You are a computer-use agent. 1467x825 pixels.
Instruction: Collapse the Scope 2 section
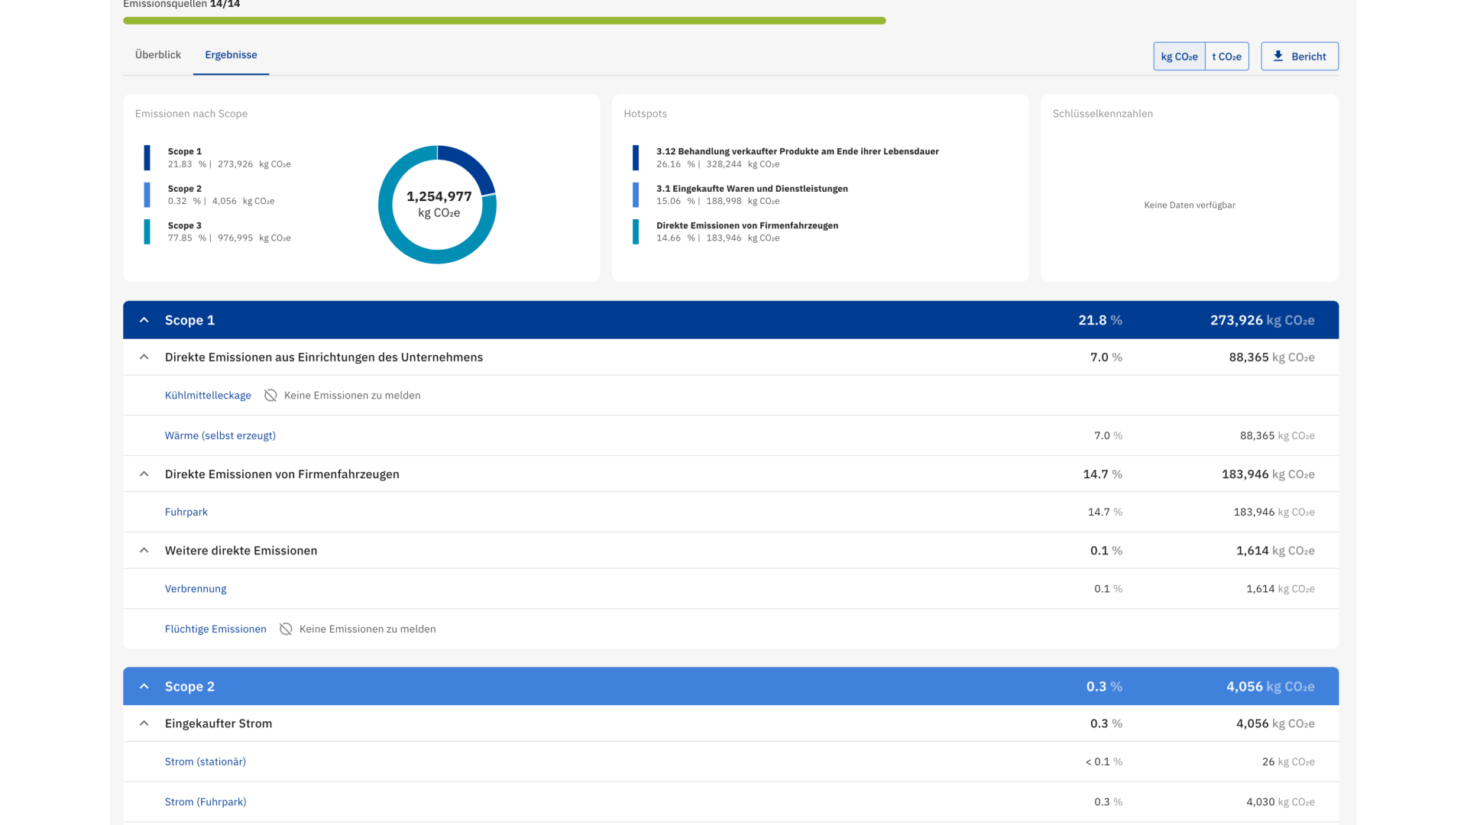144,686
